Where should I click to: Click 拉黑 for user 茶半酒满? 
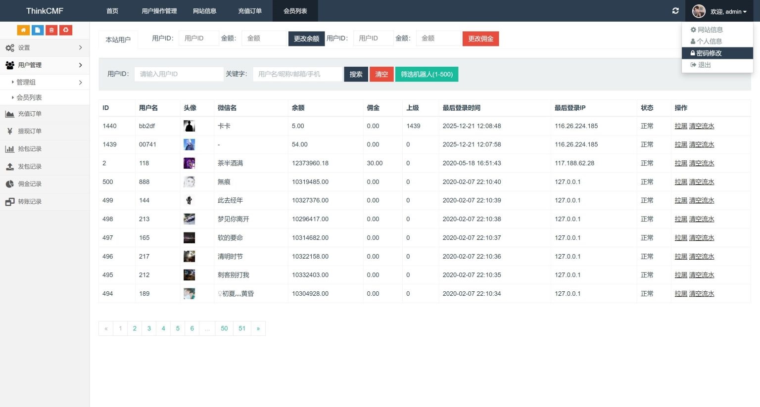click(681, 163)
